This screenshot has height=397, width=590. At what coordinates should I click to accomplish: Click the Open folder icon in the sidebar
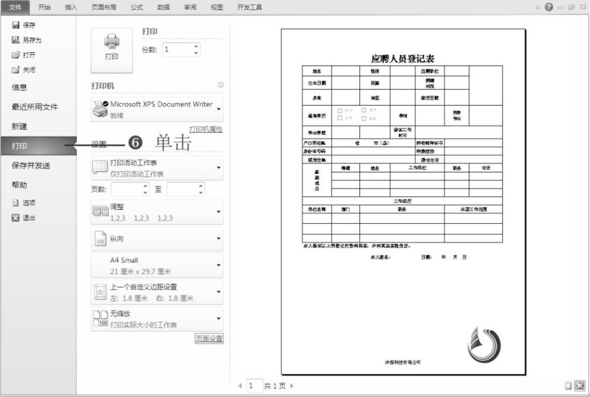pyautogui.click(x=15, y=55)
